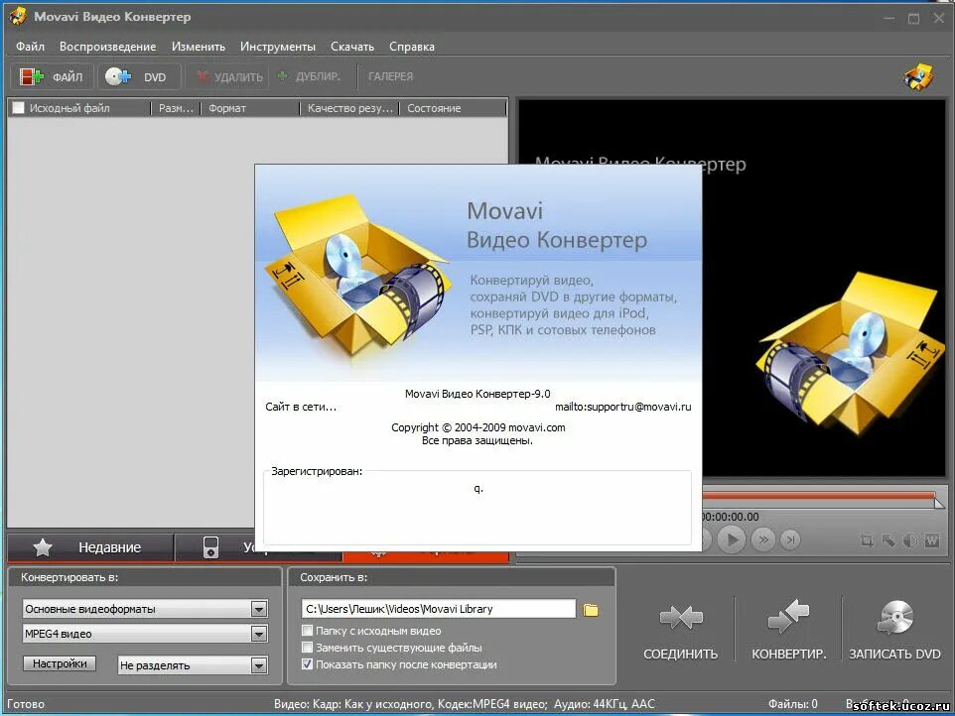Click the Movavi icon in the title bar
Viewport: 955px width, 716px height.
[x=18, y=16]
